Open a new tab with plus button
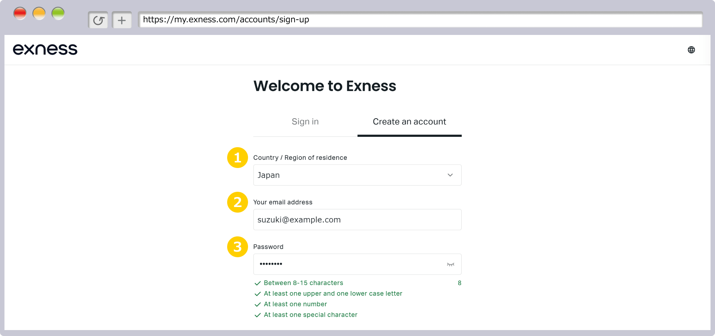The image size is (715, 336). point(122,20)
